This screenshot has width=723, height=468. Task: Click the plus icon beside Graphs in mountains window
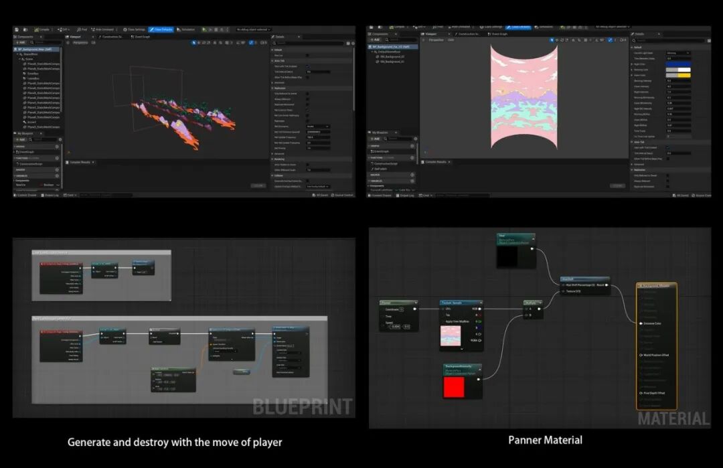point(57,147)
